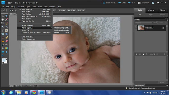Toggle lock transparent pixels checkerboard button
This screenshot has width=169, height=95.
[154, 54]
